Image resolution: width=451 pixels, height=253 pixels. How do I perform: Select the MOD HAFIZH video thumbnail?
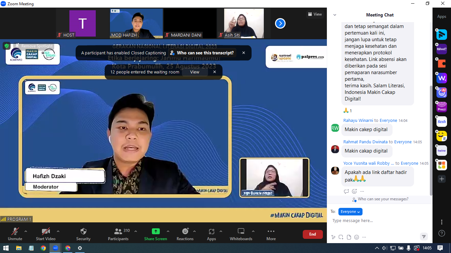point(136,23)
